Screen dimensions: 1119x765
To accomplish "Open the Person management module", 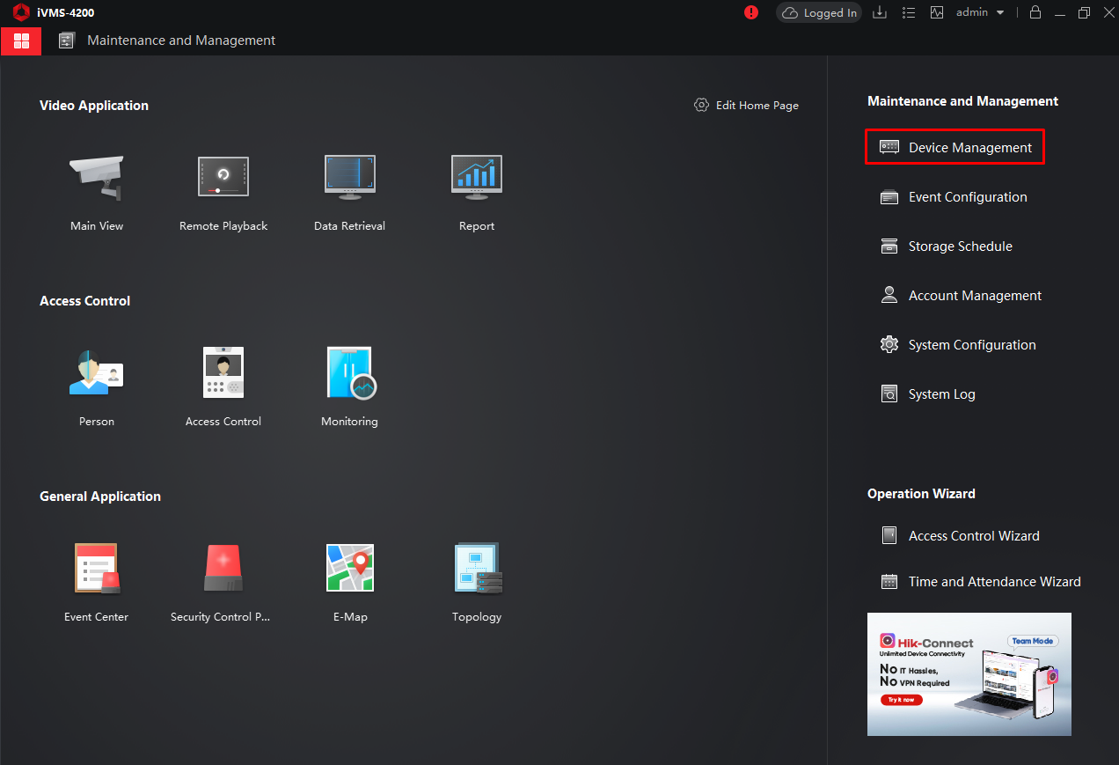I will coord(97,372).
